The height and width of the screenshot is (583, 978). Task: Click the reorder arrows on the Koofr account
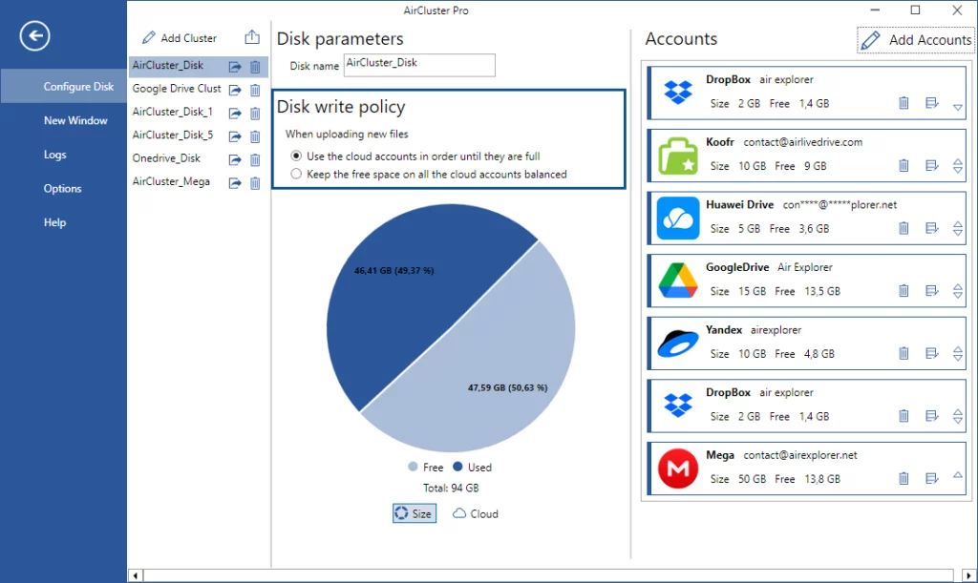point(958,166)
